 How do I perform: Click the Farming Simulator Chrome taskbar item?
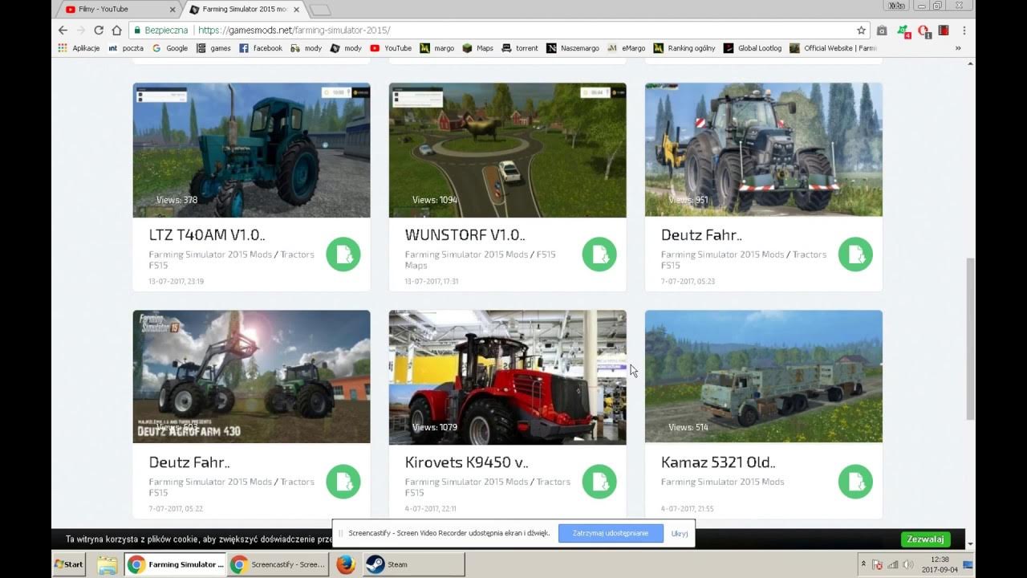click(x=176, y=564)
